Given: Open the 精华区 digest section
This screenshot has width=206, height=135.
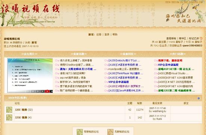Looking at the screenshot, I should point(182,38).
